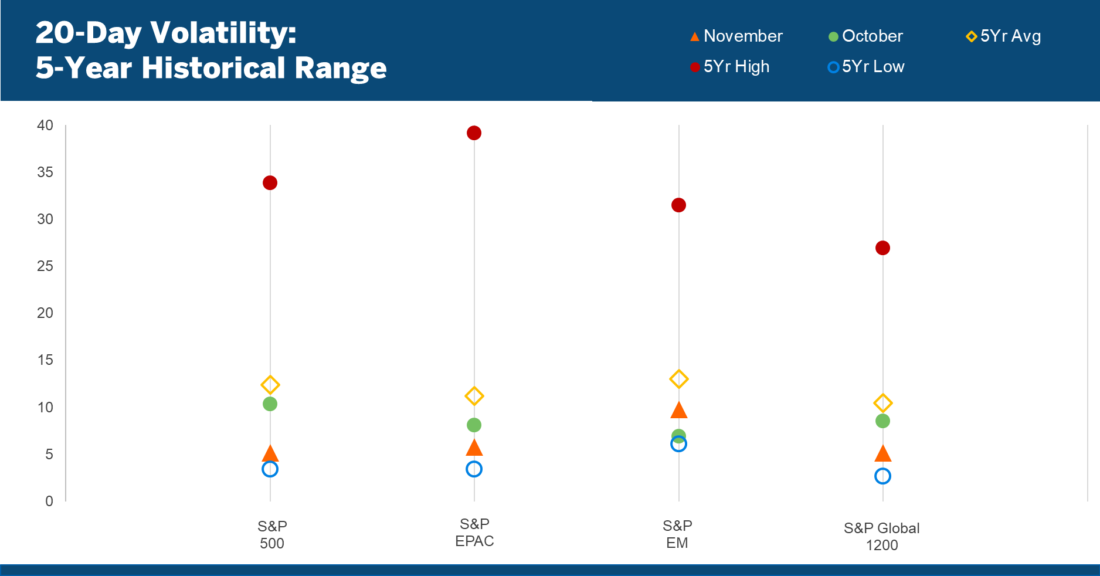Click the S&P EM axis label
The width and height of the screenshot is (1100, 576).
pos(677,534)
